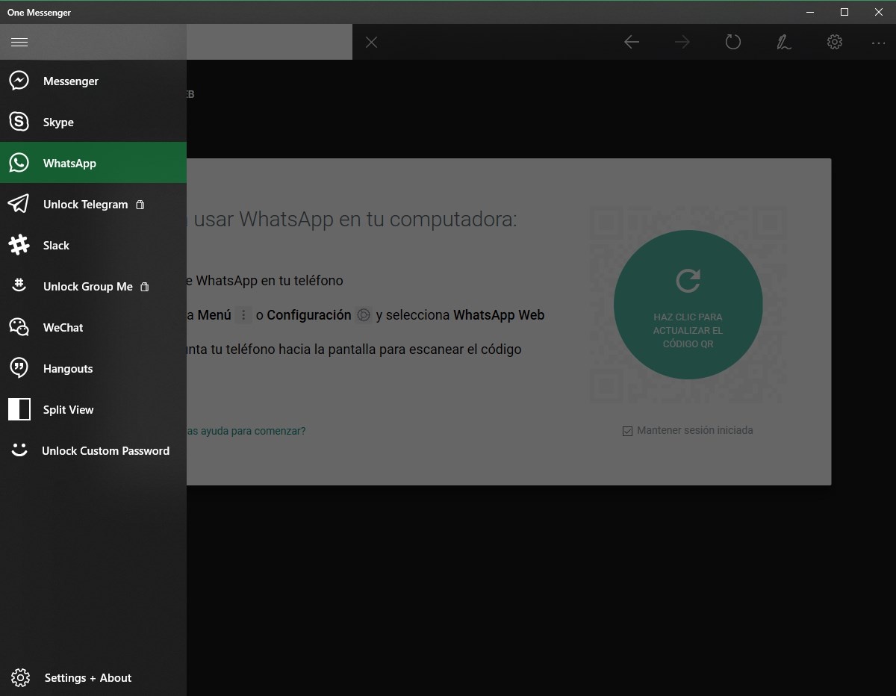
Task: Open the pen annotation tool in the toolbar
Action: [x=784, y=43]
